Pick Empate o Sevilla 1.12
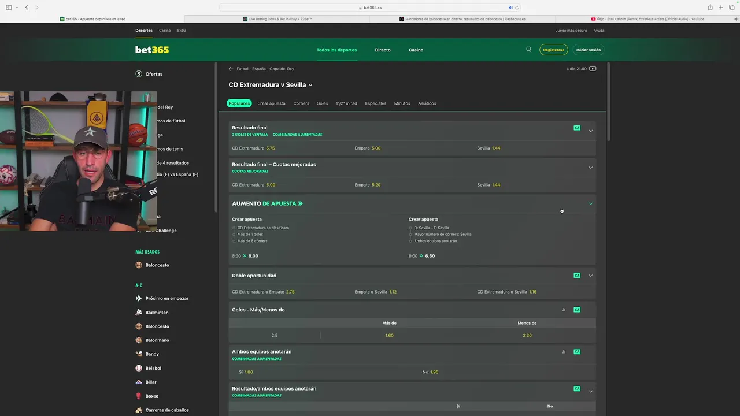The image size is (740, 416). [x=376, y=292]
